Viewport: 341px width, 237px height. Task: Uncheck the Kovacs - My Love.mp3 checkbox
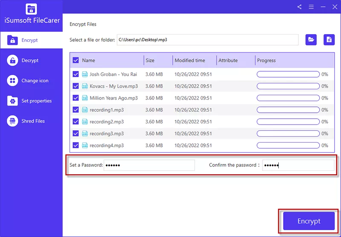click(x=76, y=86)
